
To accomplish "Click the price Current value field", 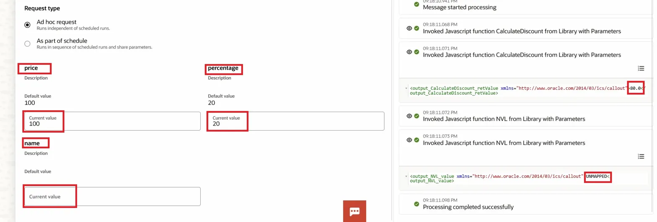I will point(112,121).
